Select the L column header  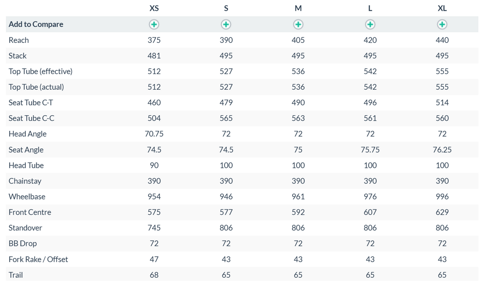tap(370, 8)
